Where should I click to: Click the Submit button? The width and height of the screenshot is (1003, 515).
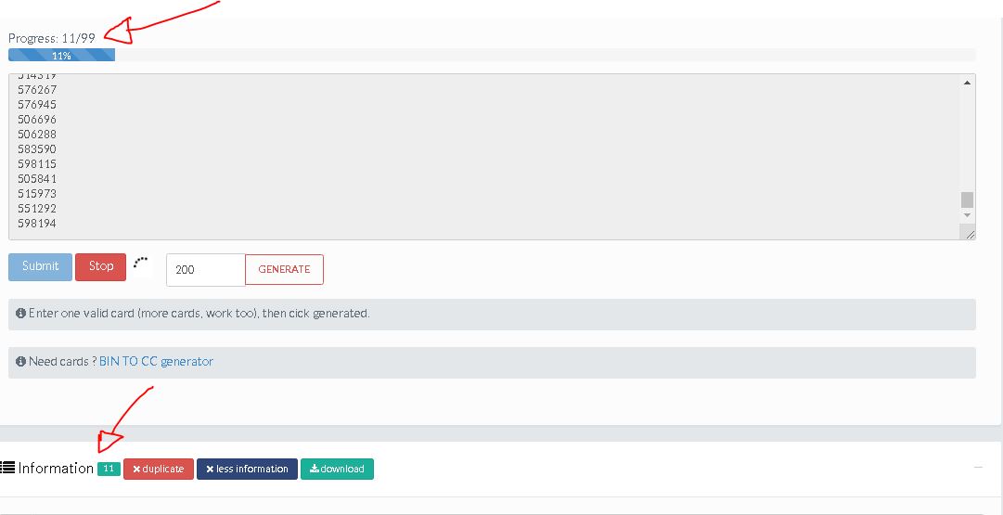tap(40, 266)
